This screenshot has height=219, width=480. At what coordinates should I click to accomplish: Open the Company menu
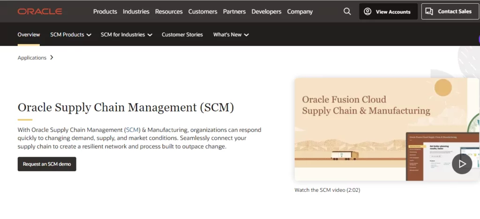[x=300, y=12]
